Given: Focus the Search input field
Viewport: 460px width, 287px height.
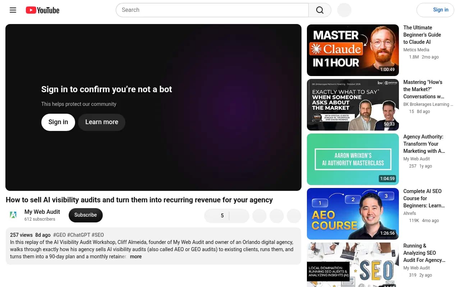Looking at the screenshot, I should pyautogui.click(x=212, y=10).
